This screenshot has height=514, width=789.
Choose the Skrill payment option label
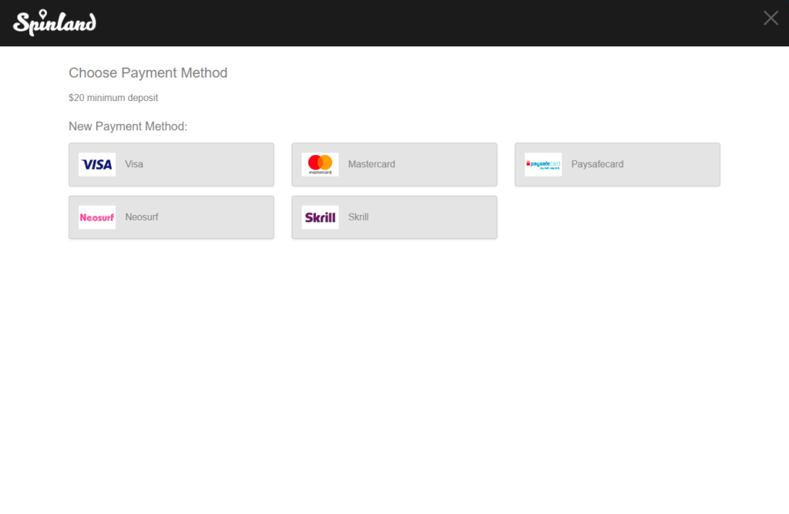click(x=358, y=217)
